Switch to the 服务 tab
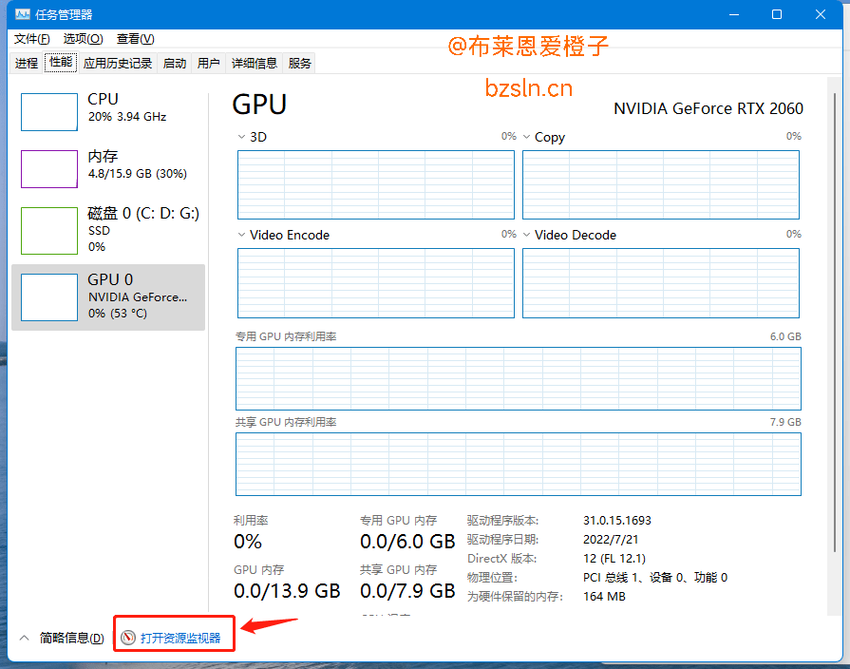 [x=300, y=63]
